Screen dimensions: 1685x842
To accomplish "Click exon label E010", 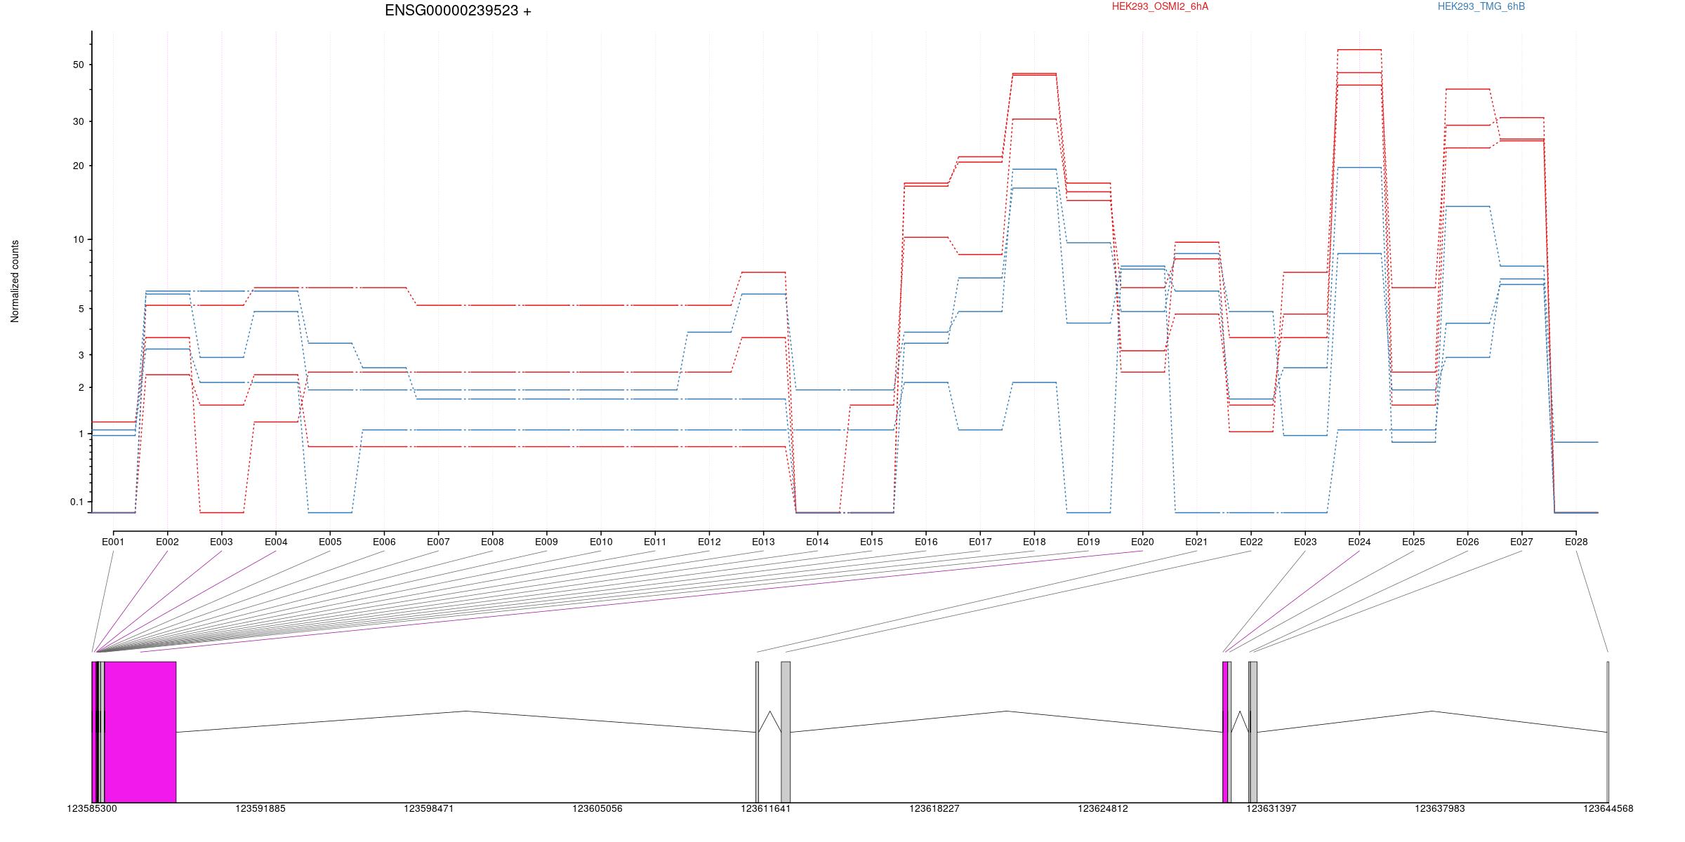I will coord(601,542).
